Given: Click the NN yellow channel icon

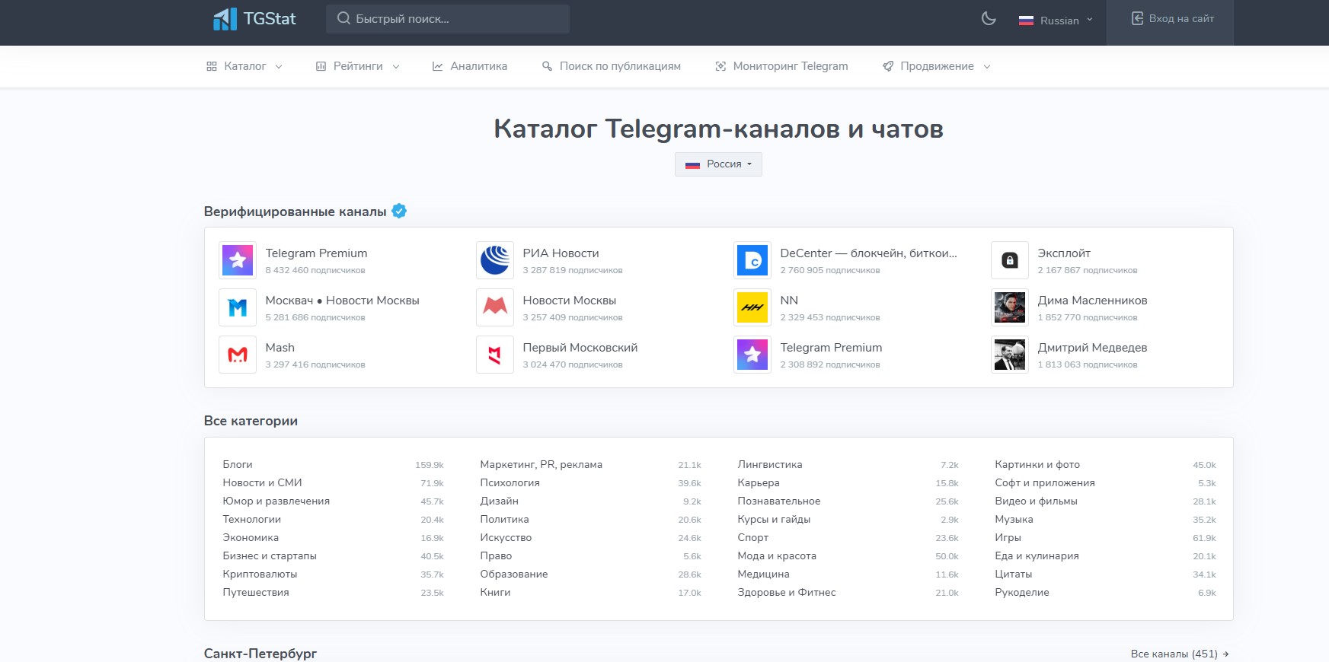Looking at the screenshot, I should tap(752, 307).
